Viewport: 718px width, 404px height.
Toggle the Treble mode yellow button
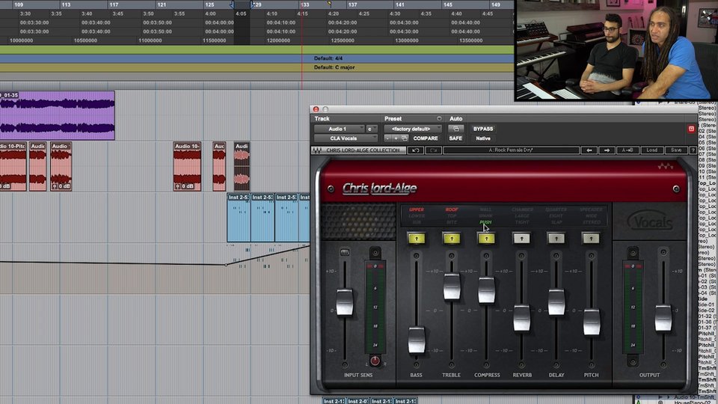(x=452, y=238)
